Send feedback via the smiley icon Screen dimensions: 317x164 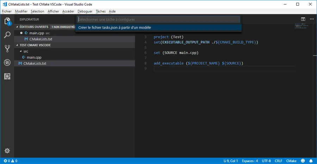click(303, 161)
